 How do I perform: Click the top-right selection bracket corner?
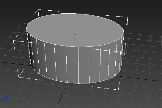127,17
